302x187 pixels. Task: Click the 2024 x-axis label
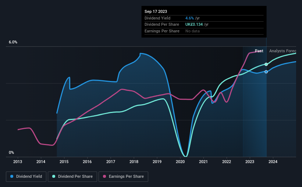pyautogui.click(x=273, y=162)
